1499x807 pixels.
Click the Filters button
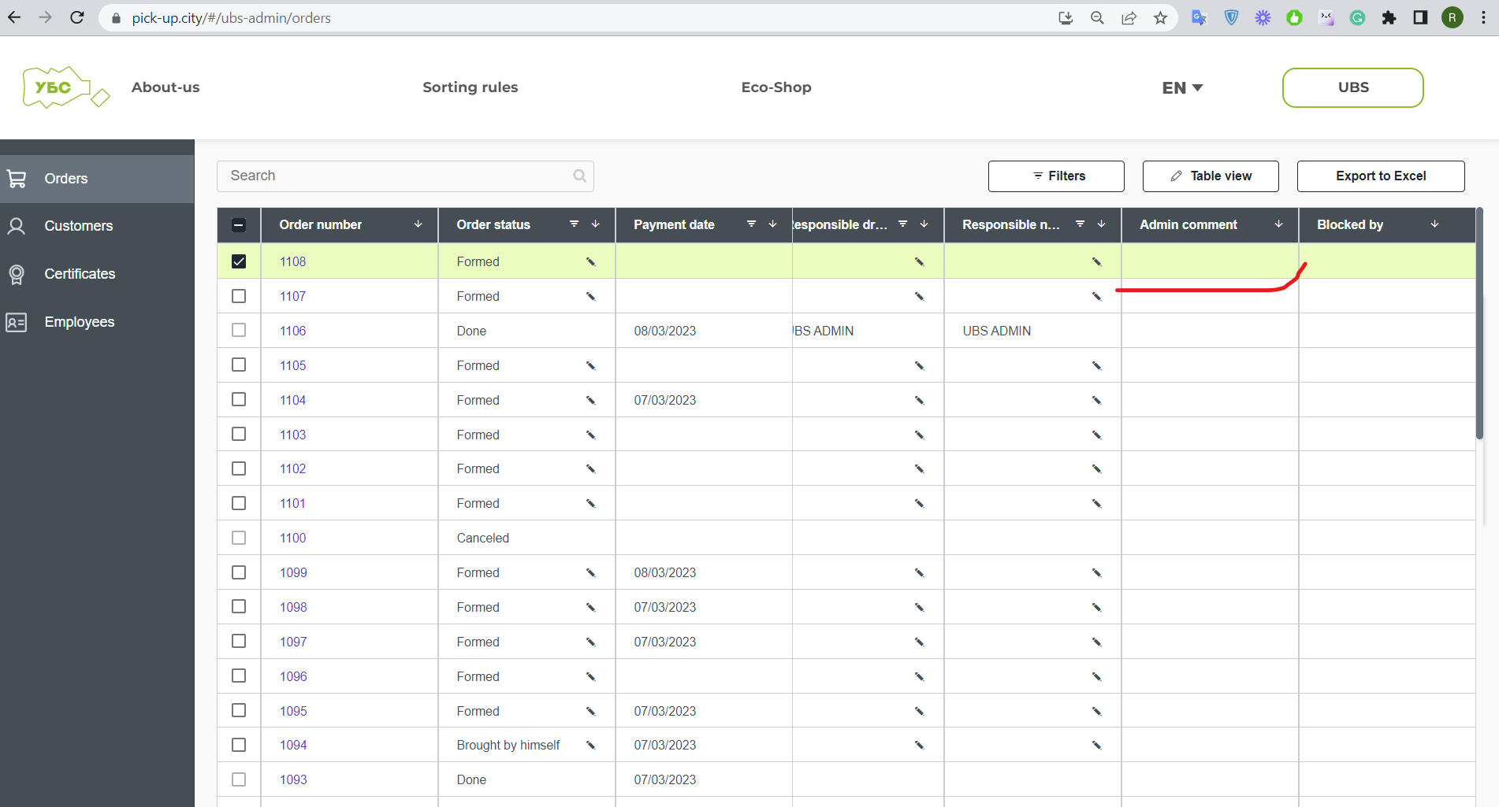tap(1056, 176)
